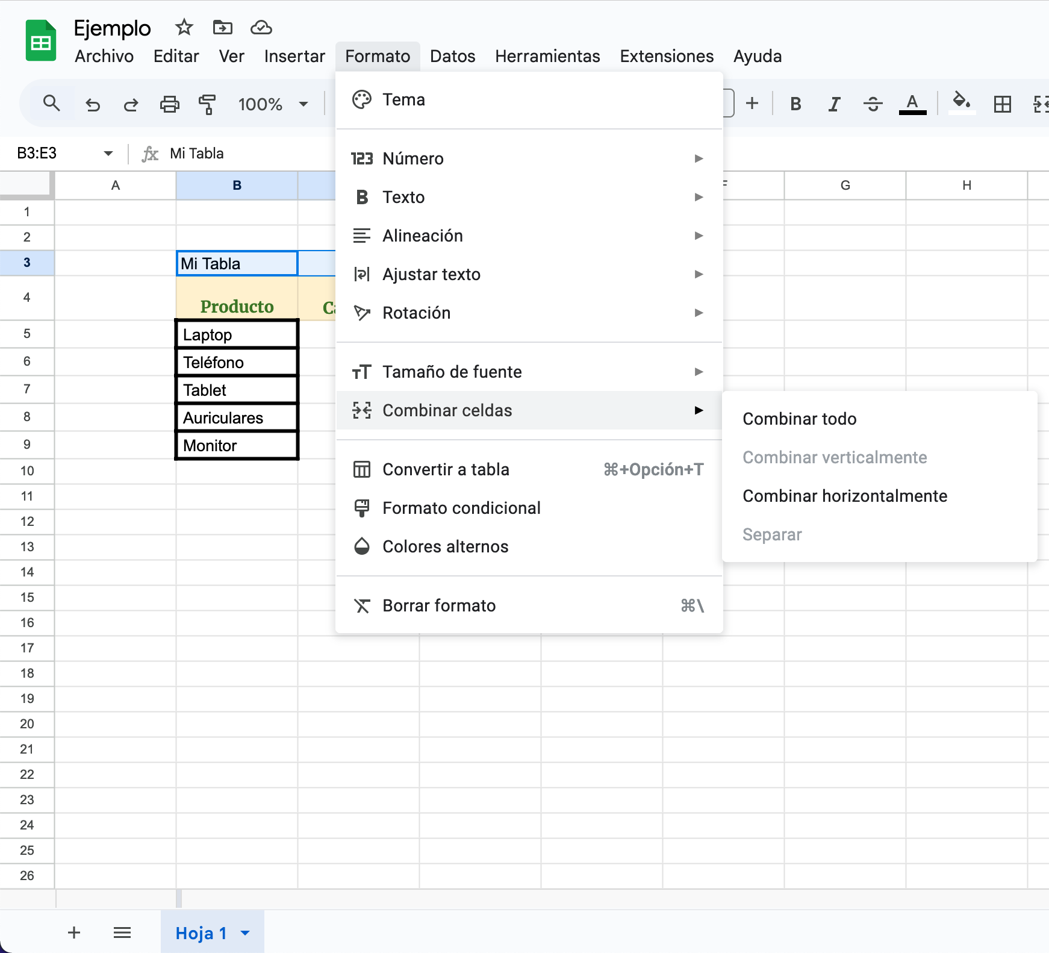Show all sheets list button
This screenshot has height=953, width=1049.
[x=122, y=933]
